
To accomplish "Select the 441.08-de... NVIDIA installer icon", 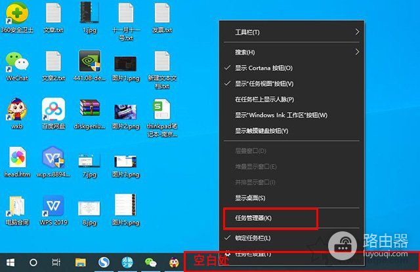I will click(90, 61).
